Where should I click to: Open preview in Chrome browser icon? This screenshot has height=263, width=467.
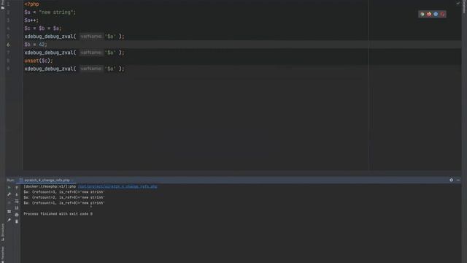point(422,14)
